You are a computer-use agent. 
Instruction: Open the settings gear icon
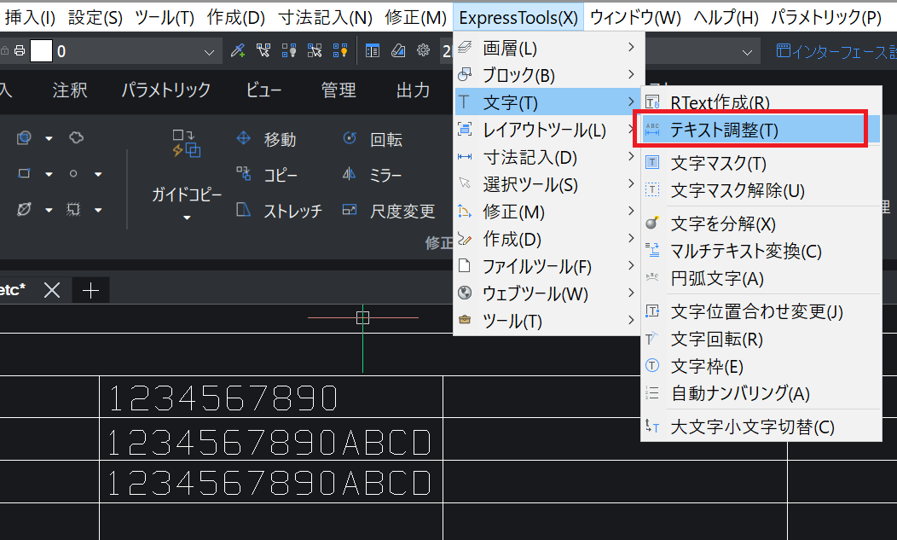[x=423, y=50]
